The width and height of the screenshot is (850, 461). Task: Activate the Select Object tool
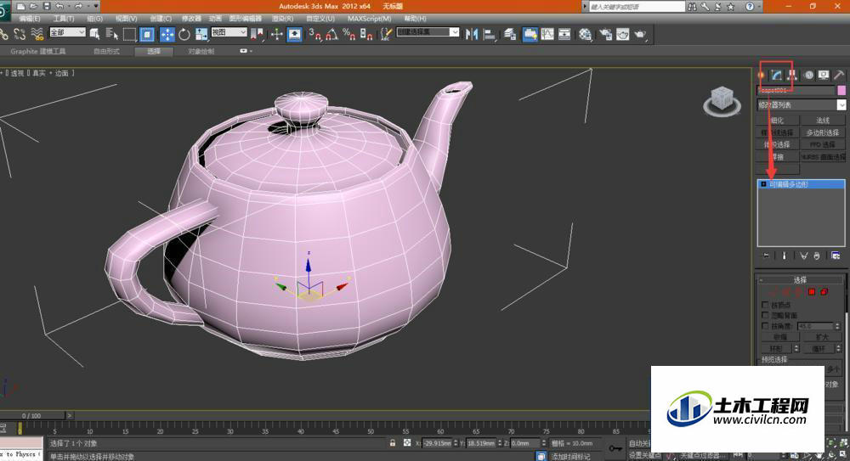coord(94,34)
